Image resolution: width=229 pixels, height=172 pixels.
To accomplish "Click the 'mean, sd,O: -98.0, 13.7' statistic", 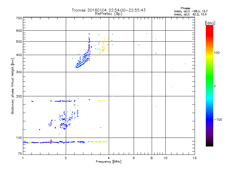I will 191,11.
